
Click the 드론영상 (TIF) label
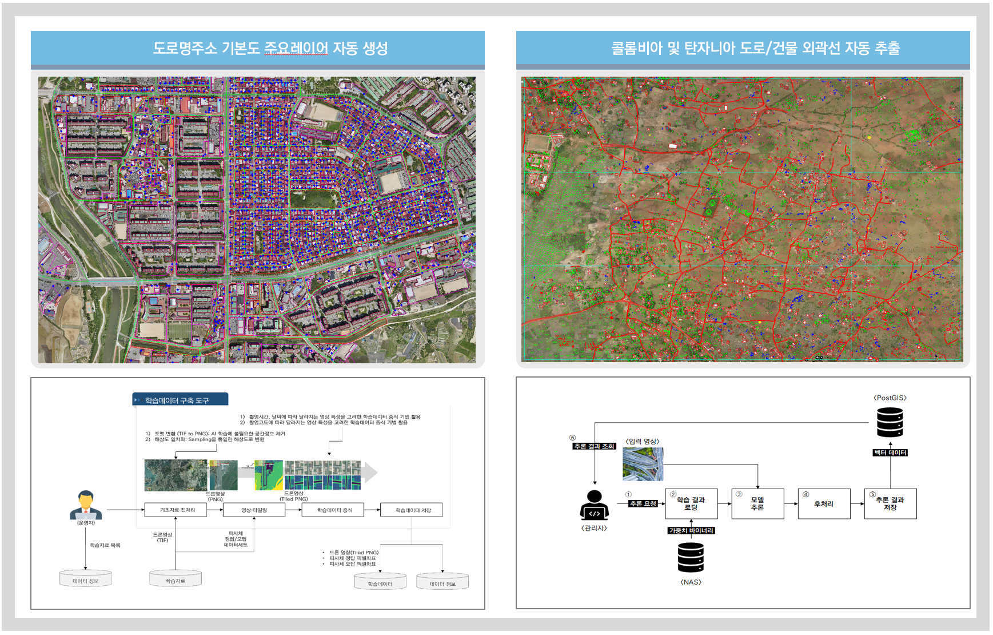(x=162, y=537)
